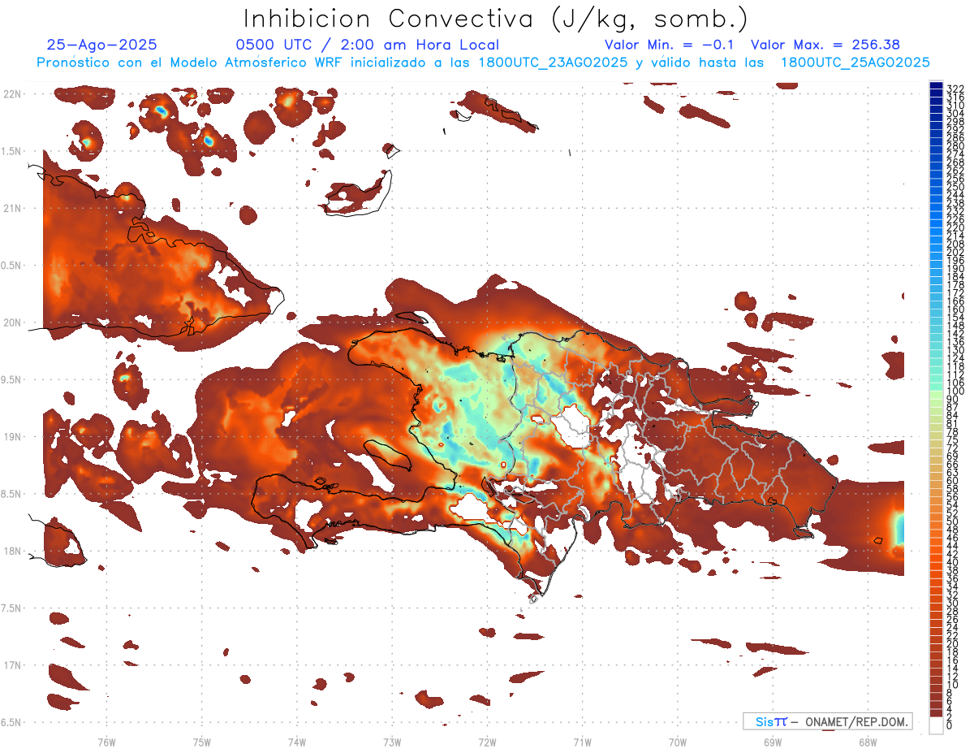
Task: Click the colorbar value '250'
Action: pyautogui.click(x=955, y=187)
